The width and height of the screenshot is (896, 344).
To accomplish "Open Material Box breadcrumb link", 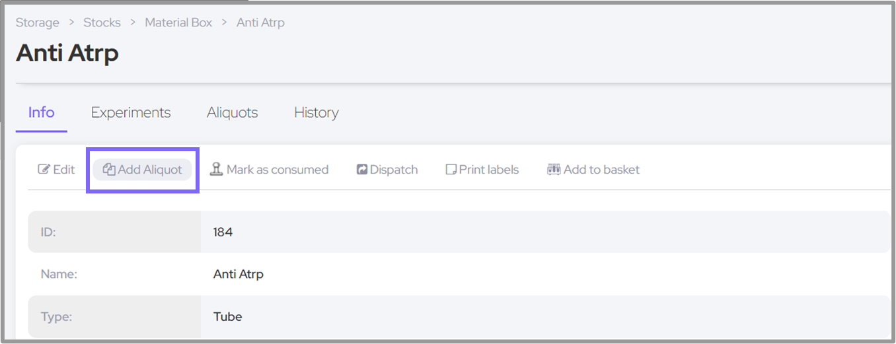I will click(x=178, y=22).
